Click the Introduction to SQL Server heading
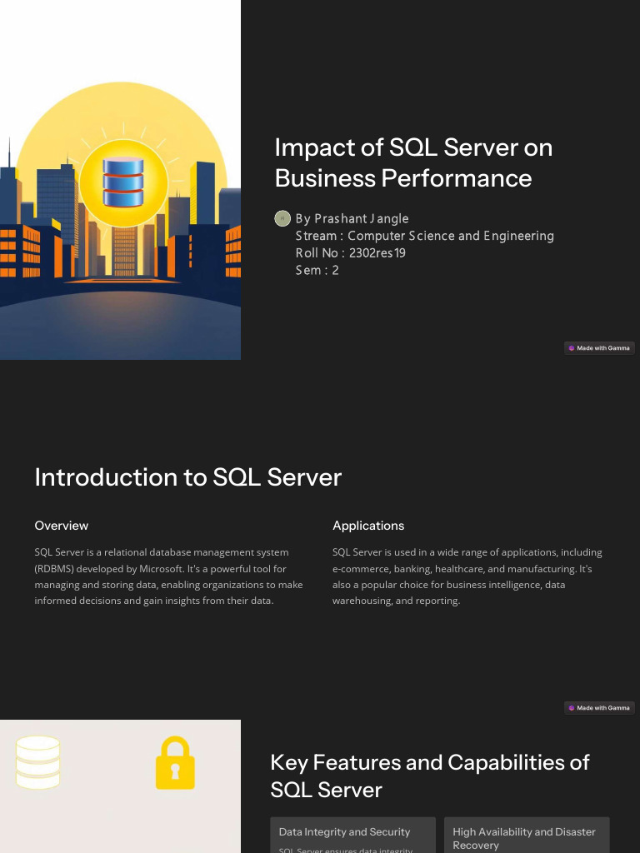Image resolution: width=640 pixels, height=853 pixels. pos(188,477)
